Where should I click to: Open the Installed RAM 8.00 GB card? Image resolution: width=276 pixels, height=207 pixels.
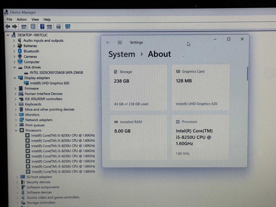tap(139, 138)
